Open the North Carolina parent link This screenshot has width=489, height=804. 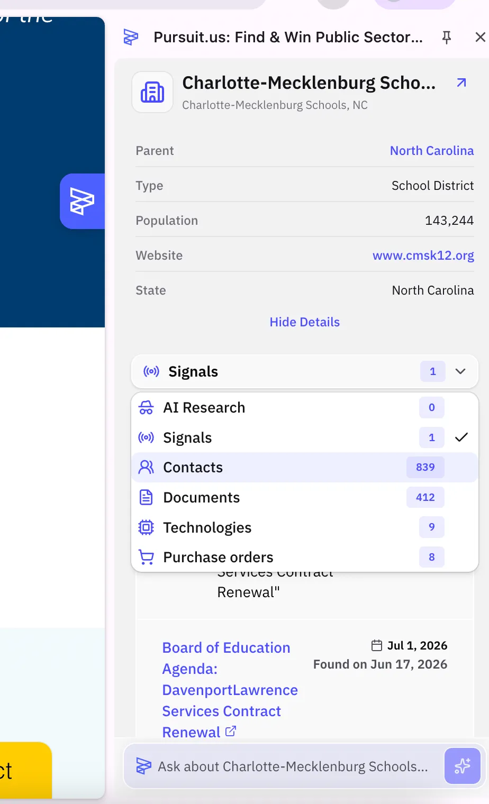tap(432, 151)
